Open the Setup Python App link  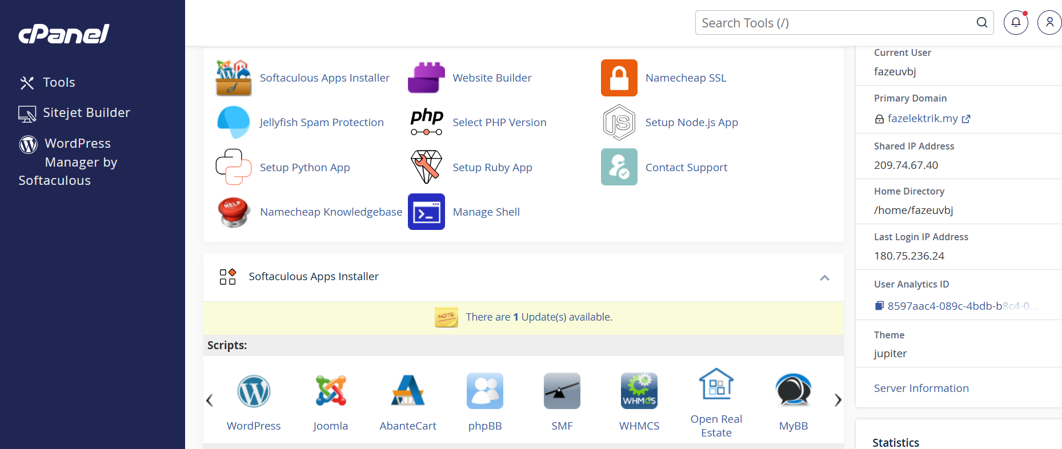click(304, 168)
